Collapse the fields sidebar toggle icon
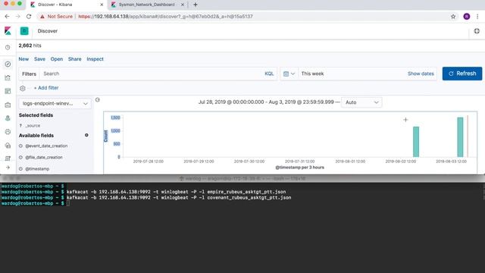The image size is (485, 273). [x=98, y=99]
